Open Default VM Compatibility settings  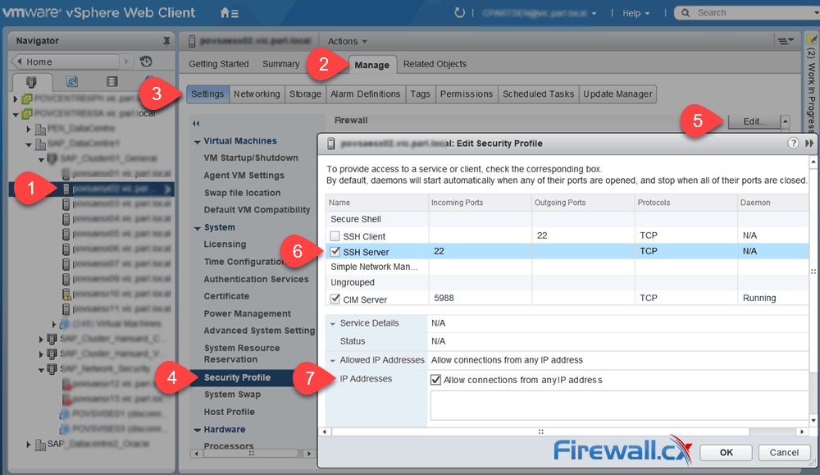point(257,210)
